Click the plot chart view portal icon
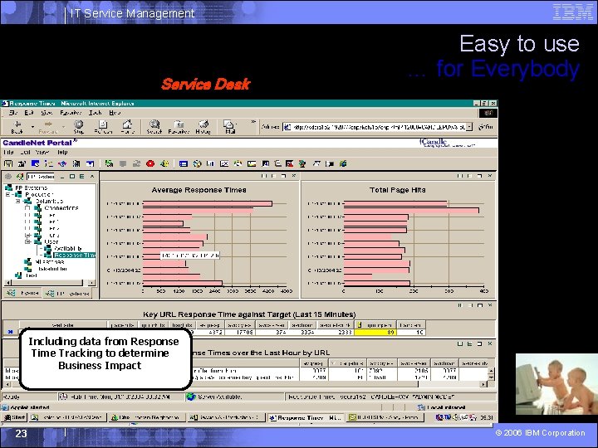 point(224,163)
